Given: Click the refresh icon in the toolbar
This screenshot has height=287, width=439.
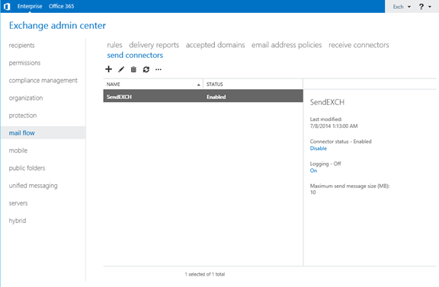Looking at the screenshot, I should click(x=146, y=69).
